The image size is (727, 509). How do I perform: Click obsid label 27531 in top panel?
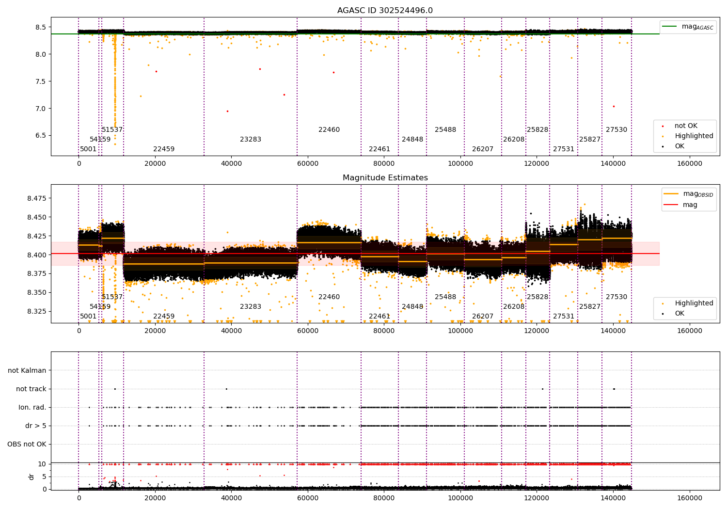564,149
